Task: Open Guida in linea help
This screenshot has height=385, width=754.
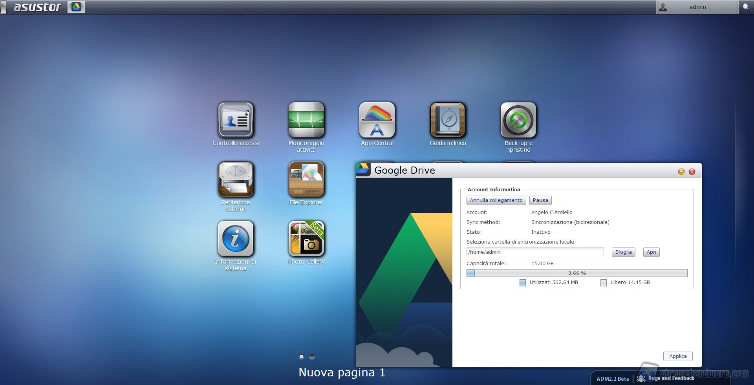Action: click(448, 120)
